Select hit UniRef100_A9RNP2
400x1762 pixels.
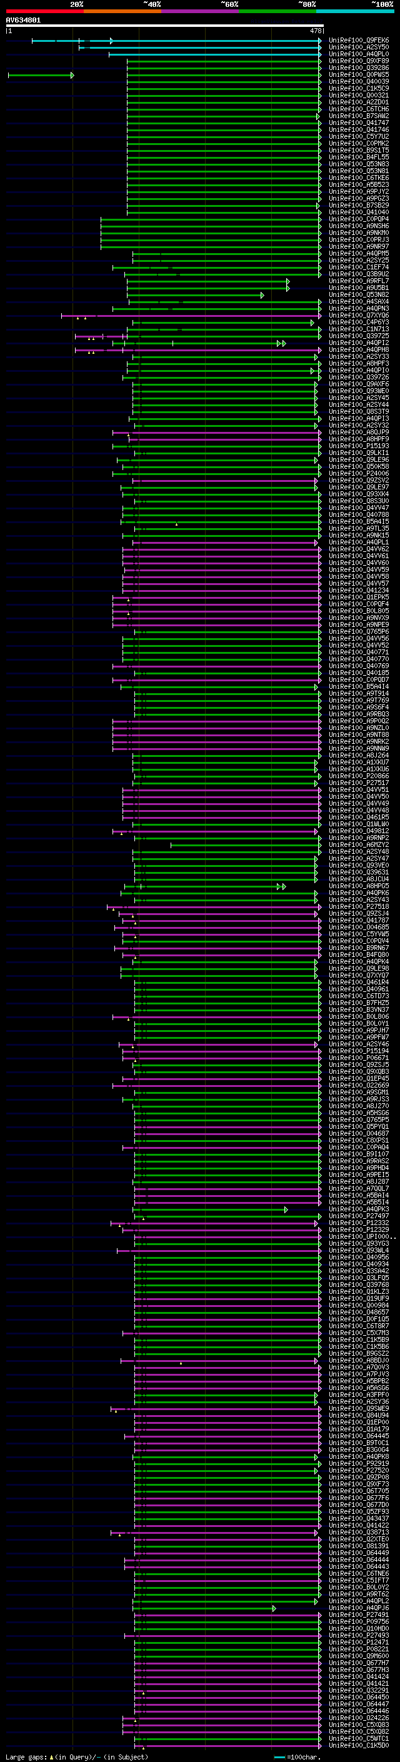pos(359,838)
